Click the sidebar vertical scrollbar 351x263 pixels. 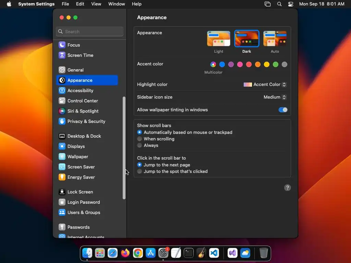[124, 148]
